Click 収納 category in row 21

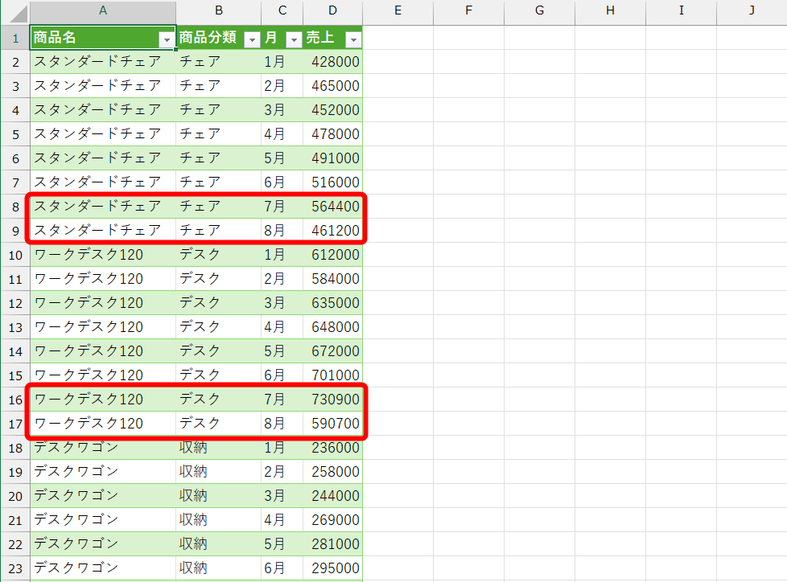(x=219, y=520)
